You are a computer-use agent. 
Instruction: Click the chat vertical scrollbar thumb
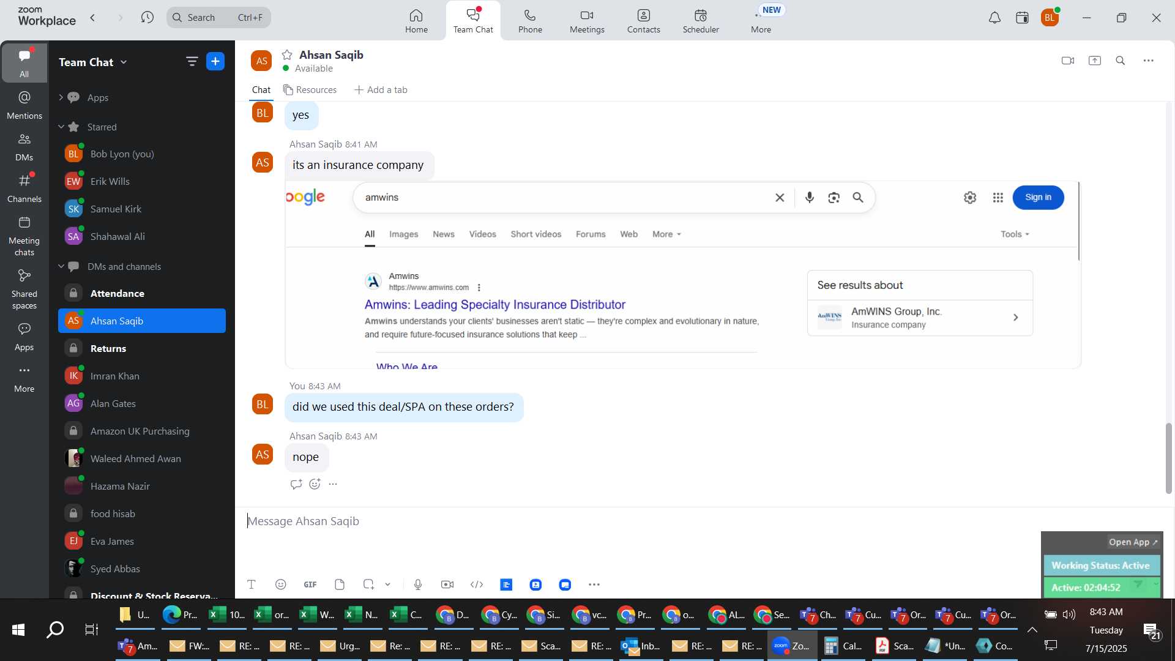(x=1168, y=458)
